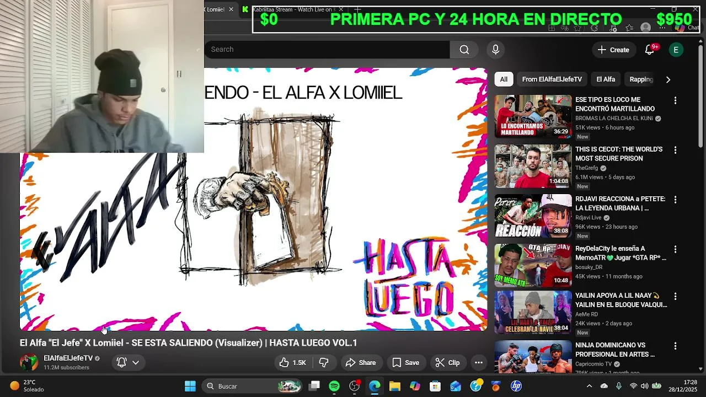Open Task View from taskbar
The width and height of the screenshot is (706, 397).
(x=314, y=386)
